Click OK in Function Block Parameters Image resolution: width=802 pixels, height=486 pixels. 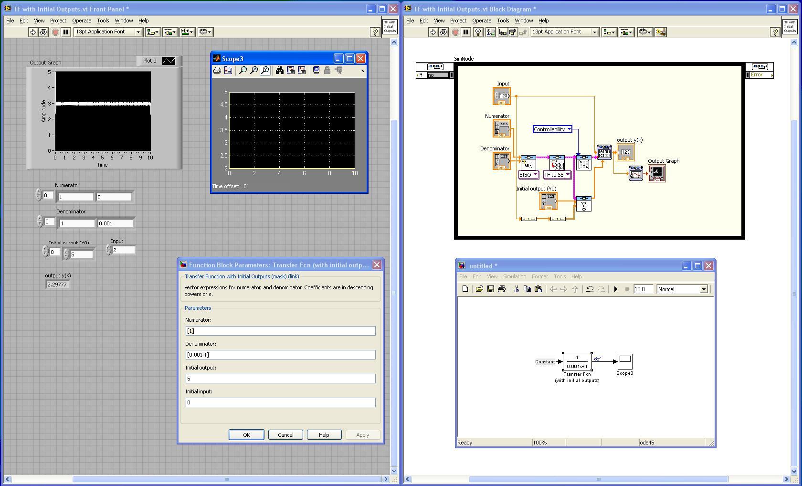246,434
